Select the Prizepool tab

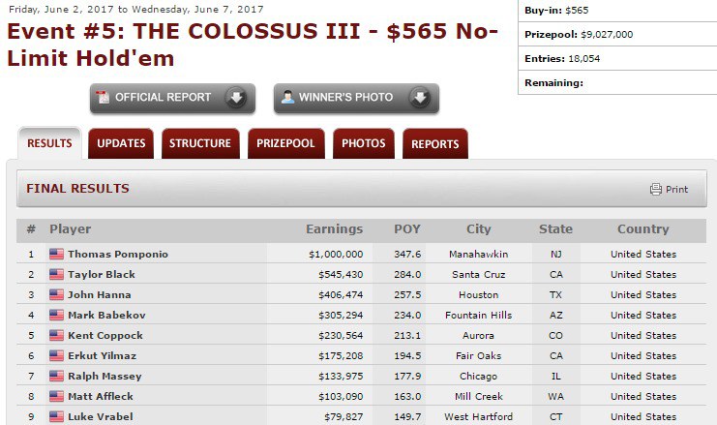(x=285, y=144)
